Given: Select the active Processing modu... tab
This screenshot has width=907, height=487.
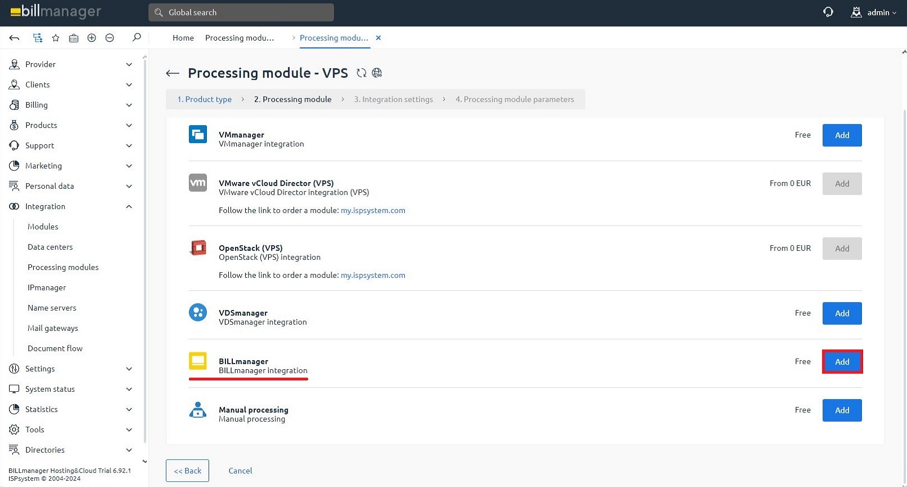Looking at the screenshot, I should pos(334,38).
